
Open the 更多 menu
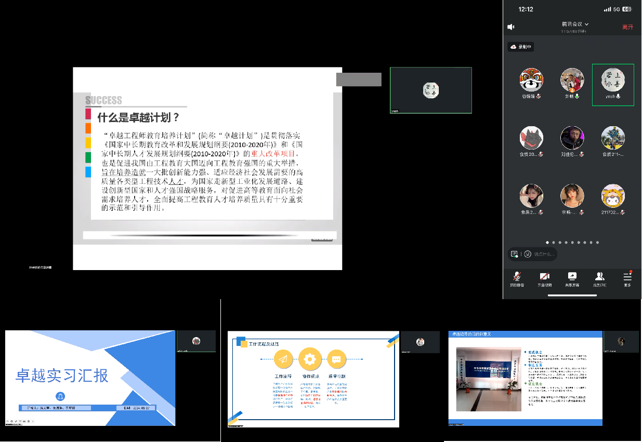[627, 279]
